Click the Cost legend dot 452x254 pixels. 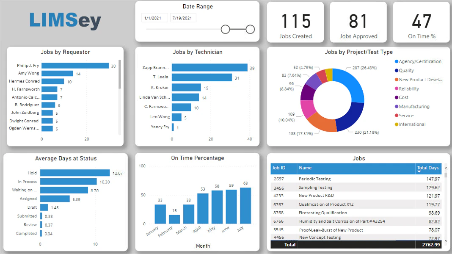click(397, 97)
